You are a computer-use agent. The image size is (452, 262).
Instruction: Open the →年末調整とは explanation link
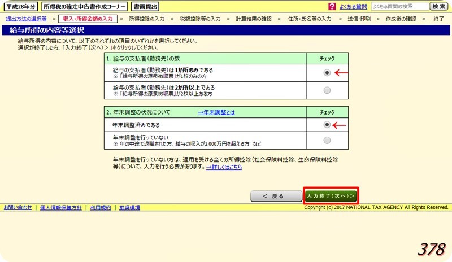pos(216,112)
